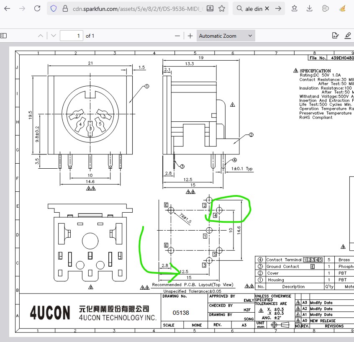
Task: Open the Automatic Zoom dropdown
Action: pyautogui.click(x=226, y=36)
